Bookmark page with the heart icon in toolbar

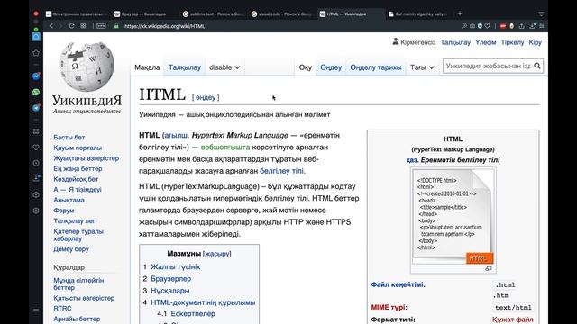pyautogui.click(x=487, y=26)
